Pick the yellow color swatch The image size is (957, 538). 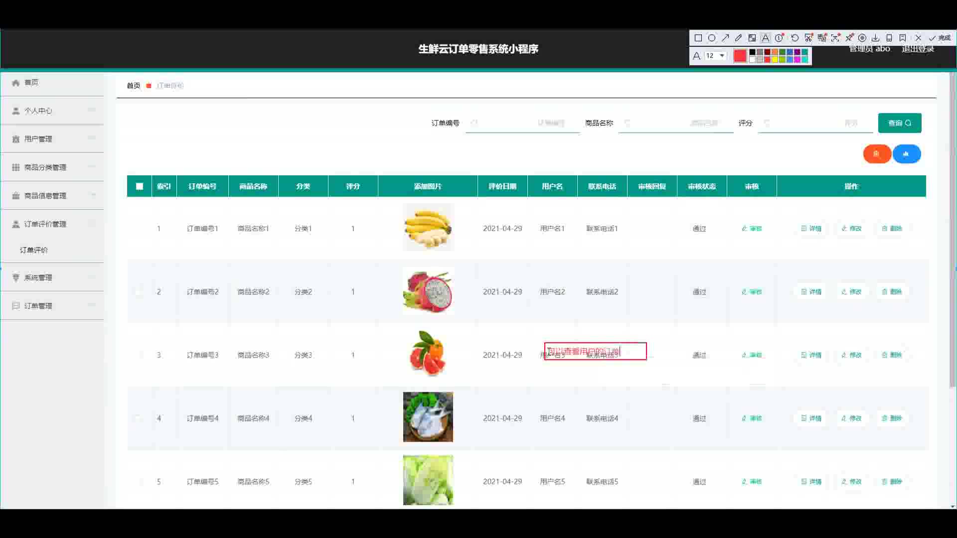(x=775, y=59)
